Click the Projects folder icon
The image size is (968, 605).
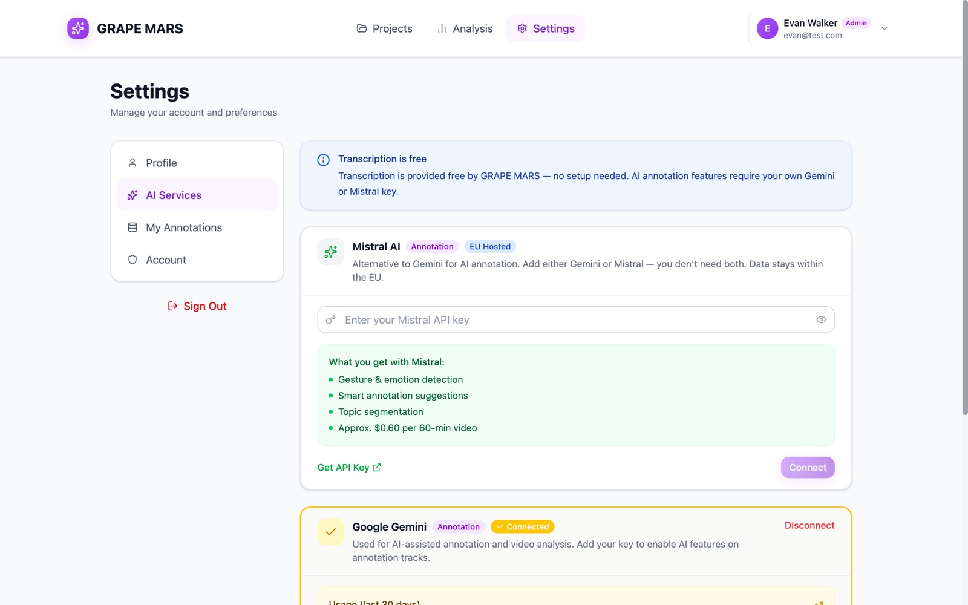click(x=362, y=28)
